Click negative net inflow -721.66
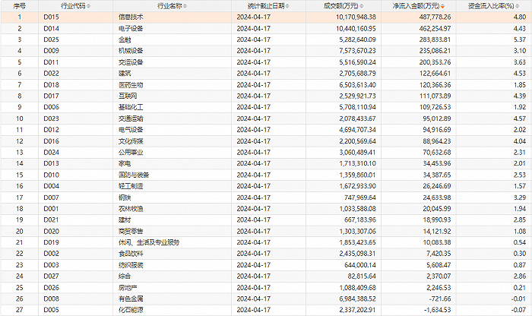 440,299
